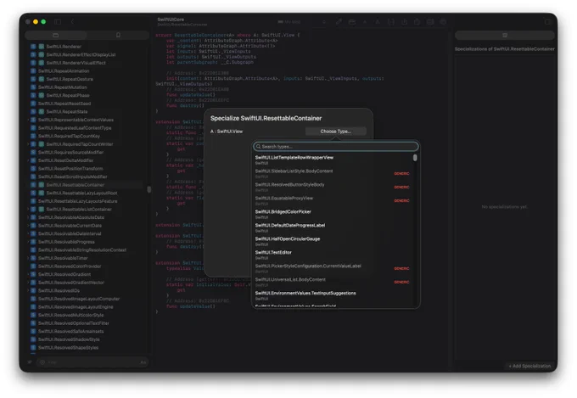The height and width of the screenshot is (398, 577).
Task: Toggle the sidebar with the toolbar sidebar icon
Action: [58, 22]
